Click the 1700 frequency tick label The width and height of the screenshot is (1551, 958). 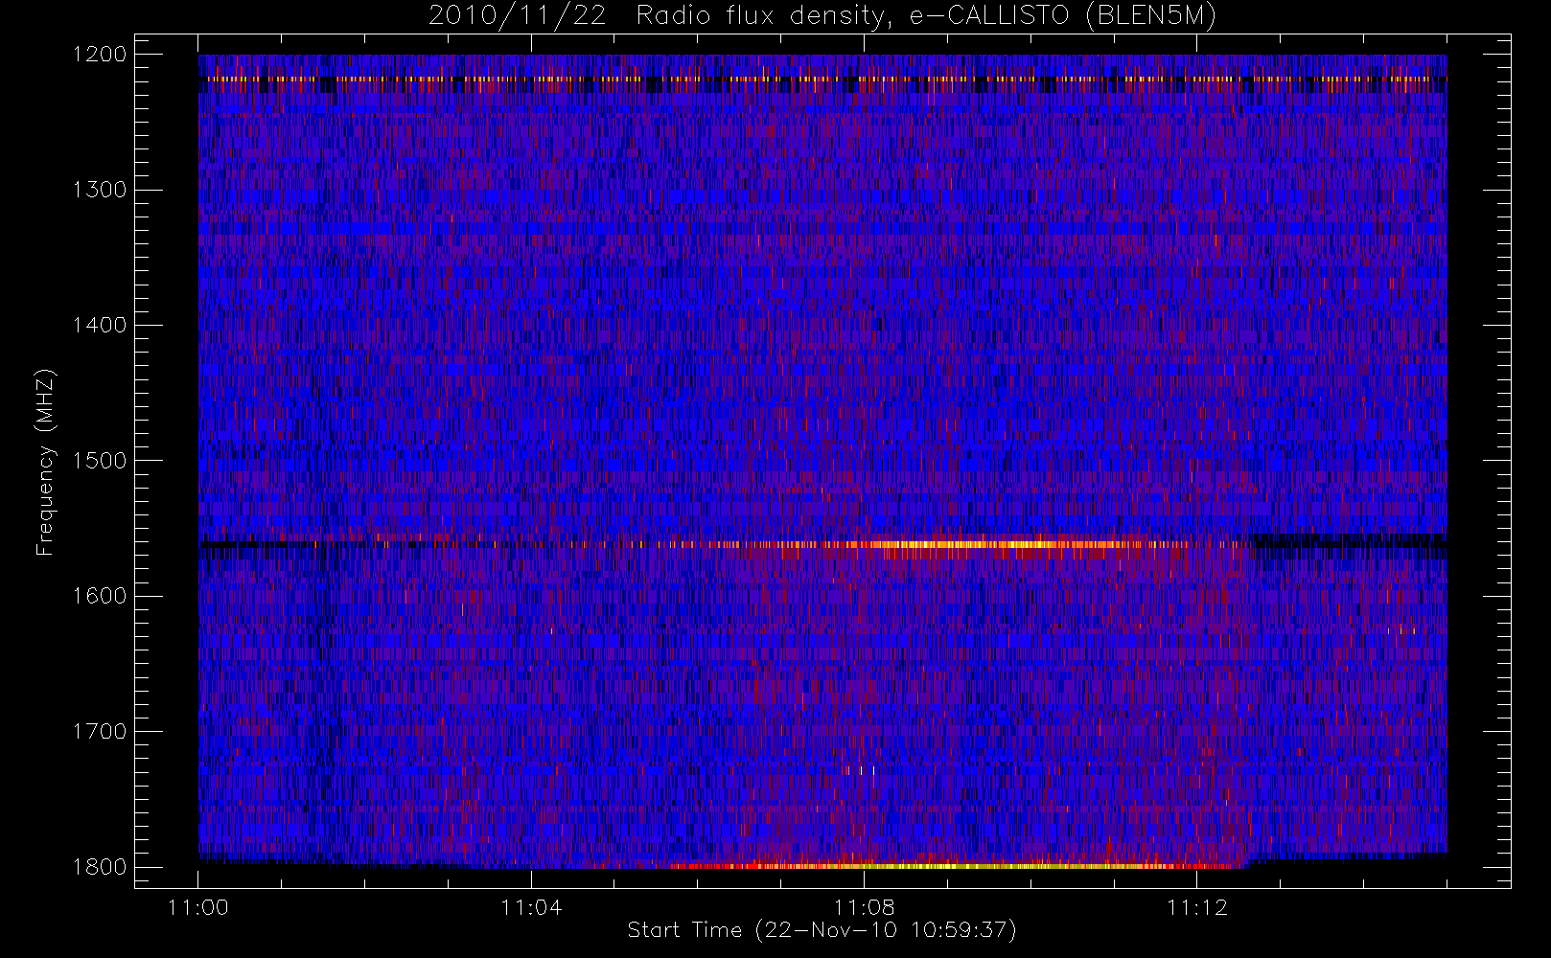(101, 731)
